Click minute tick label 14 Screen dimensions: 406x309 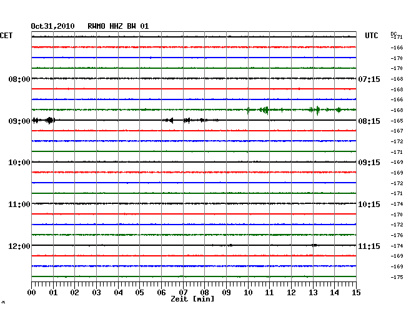[334, 293]
